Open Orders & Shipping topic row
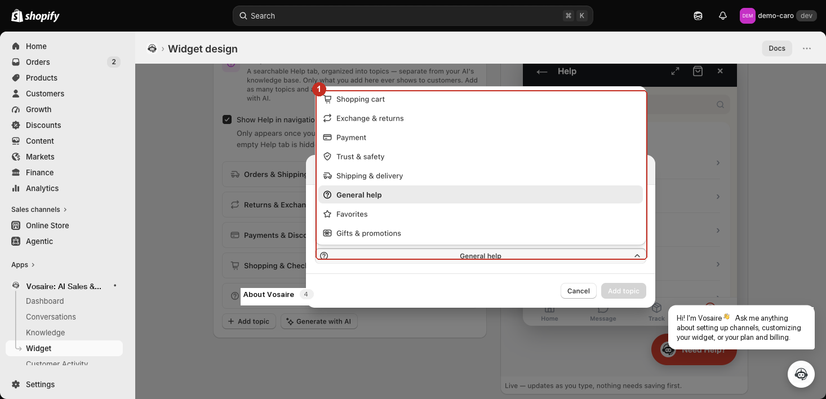 [264, 175]
